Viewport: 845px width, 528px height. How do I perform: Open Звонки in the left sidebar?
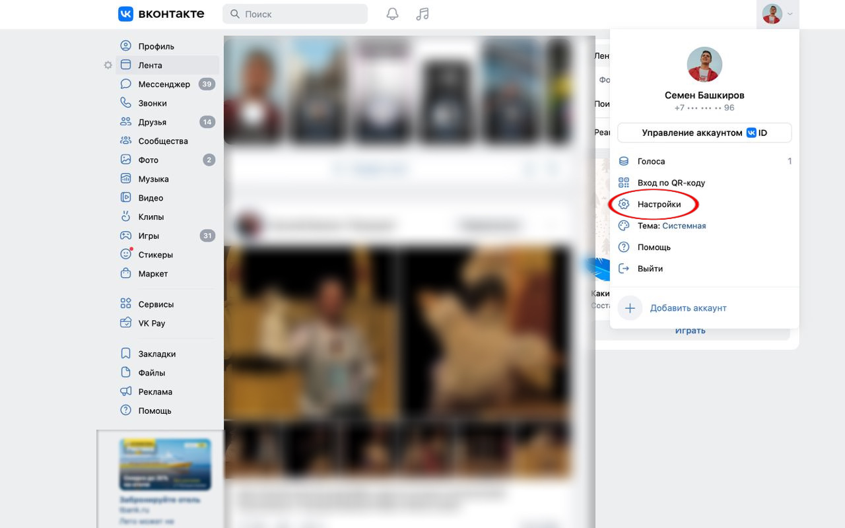pyautogui.click(x=152, y=104)
